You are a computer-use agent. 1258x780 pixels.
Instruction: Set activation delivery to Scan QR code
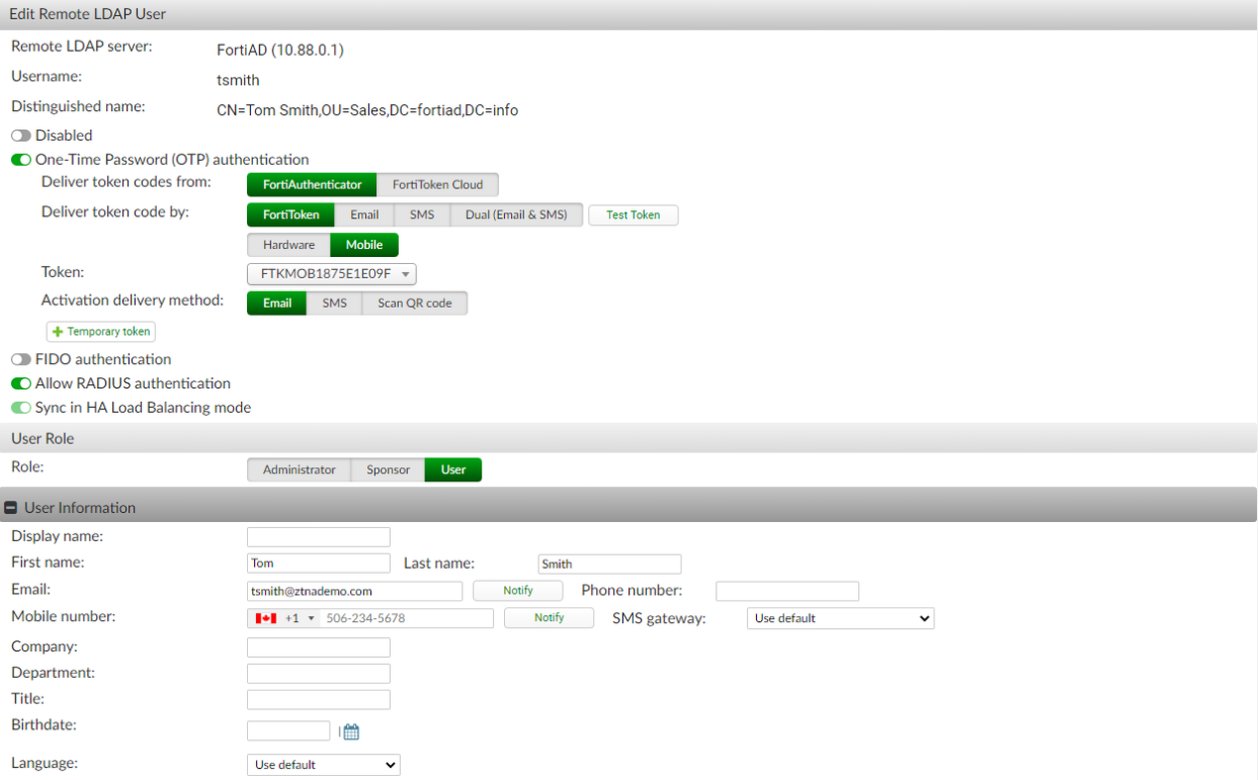[415, 303]
